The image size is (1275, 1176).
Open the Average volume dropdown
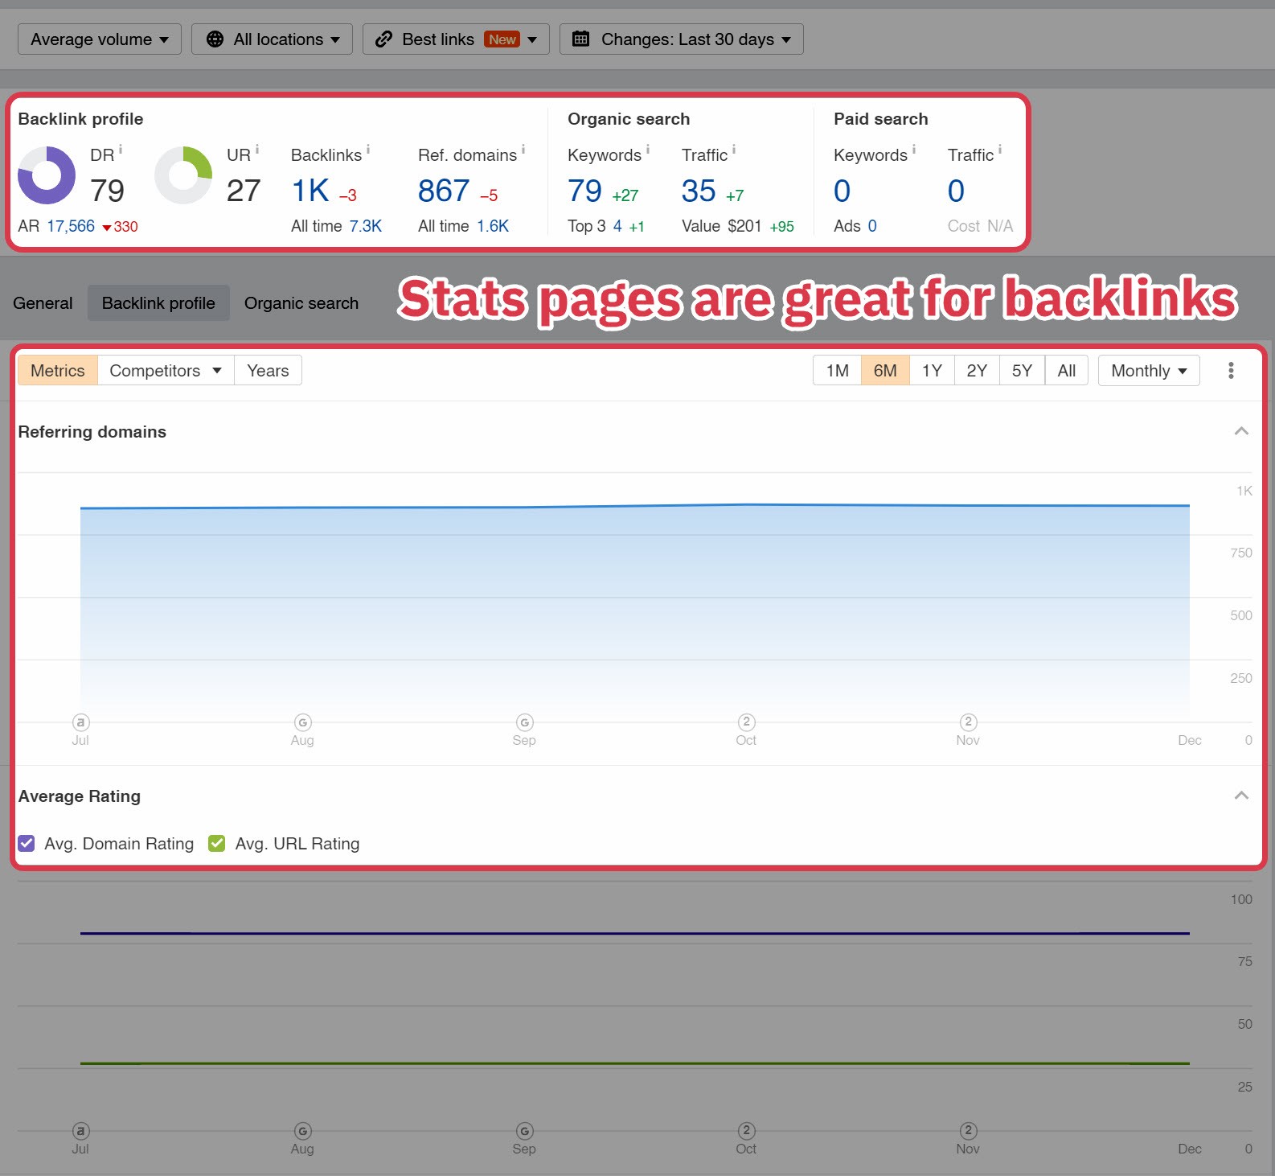100,39
